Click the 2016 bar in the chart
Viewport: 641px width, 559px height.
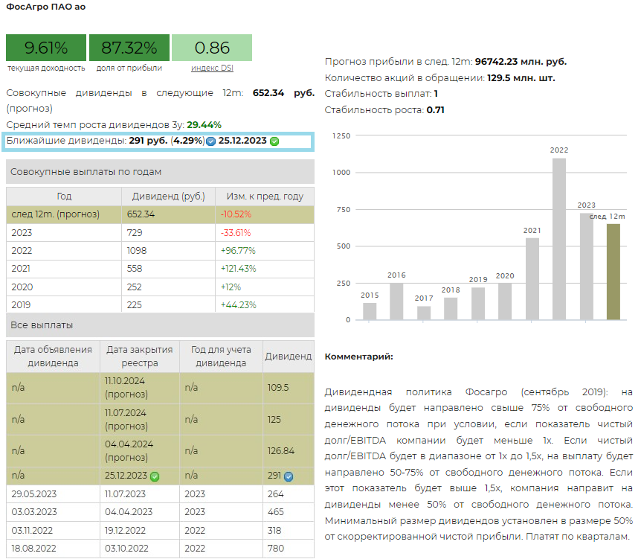coord(396,301)
